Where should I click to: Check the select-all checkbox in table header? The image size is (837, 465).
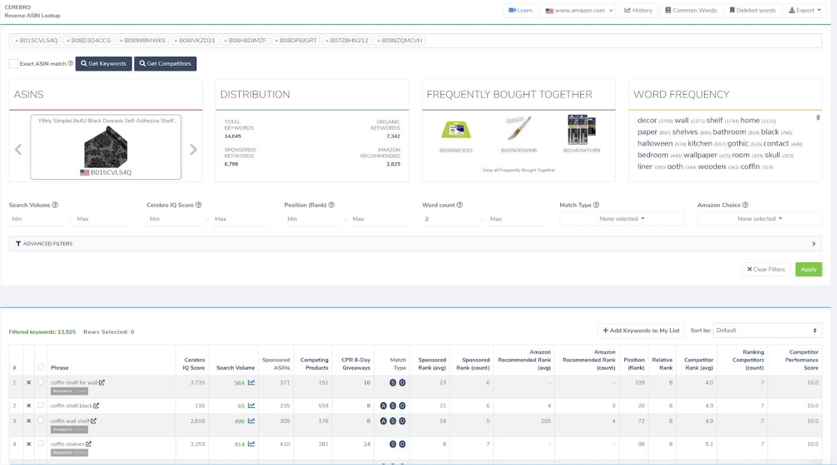click(x=41, y=367)
